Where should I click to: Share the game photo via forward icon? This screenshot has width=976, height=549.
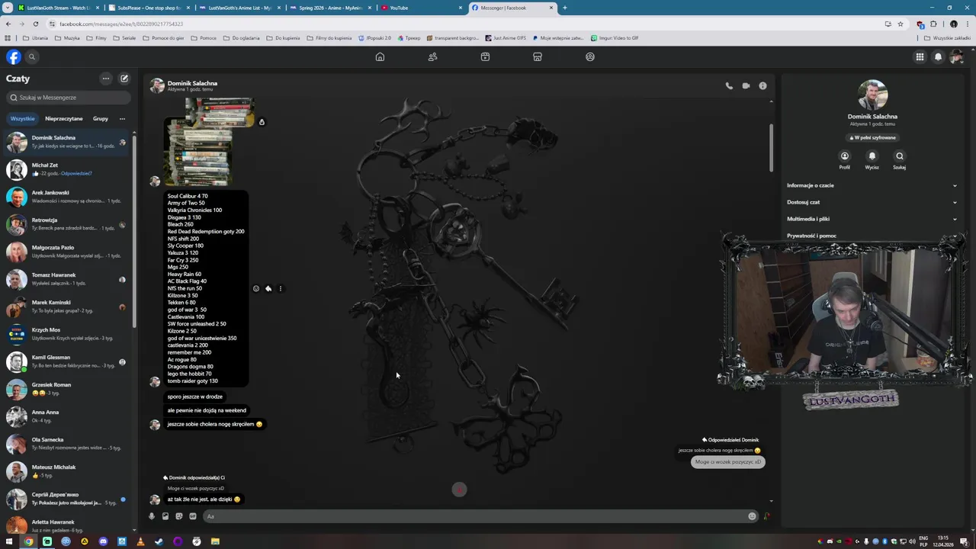[x=262, y=122]
